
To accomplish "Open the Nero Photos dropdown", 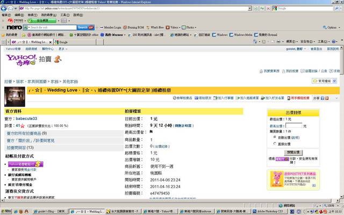I will click(x=189, y=27).
